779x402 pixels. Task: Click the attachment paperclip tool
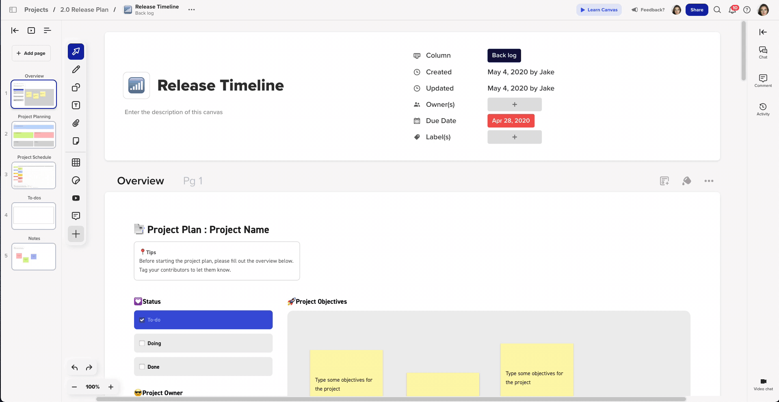[x=76, y=123]
